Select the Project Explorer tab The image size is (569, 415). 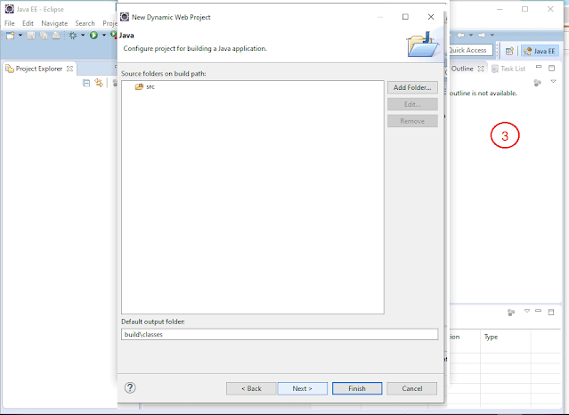39,69
